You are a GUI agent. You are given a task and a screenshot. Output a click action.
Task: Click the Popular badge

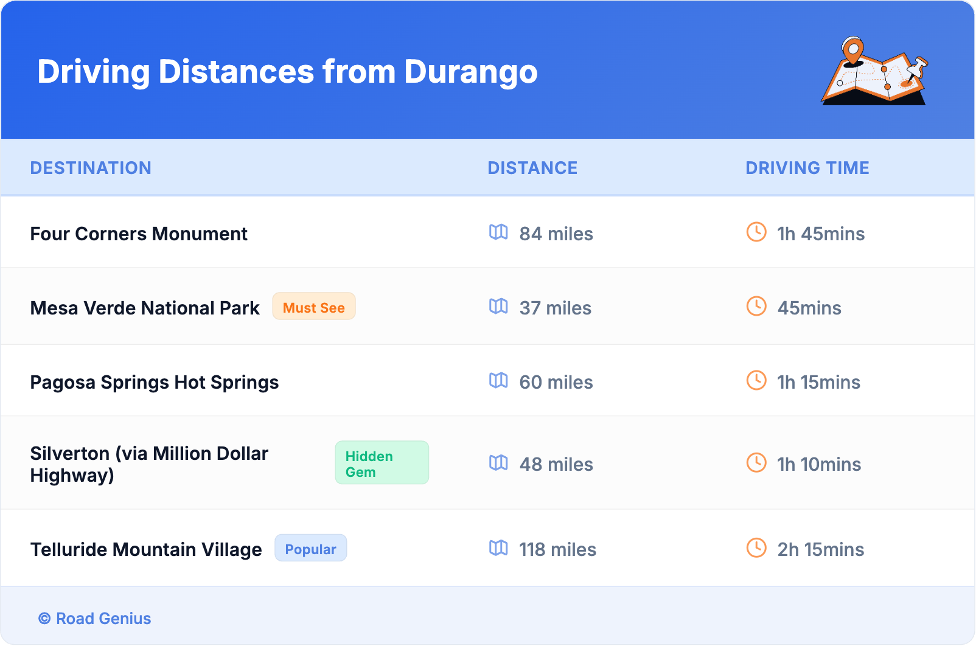(310, 549)
